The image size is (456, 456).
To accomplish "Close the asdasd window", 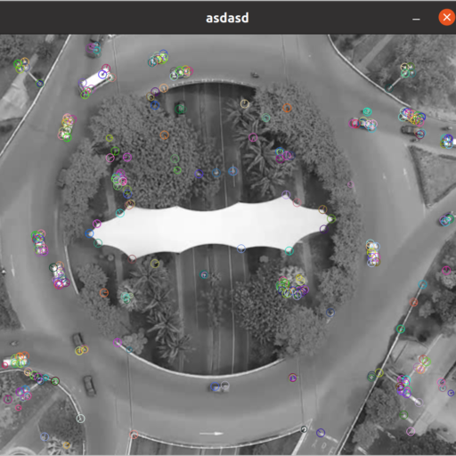I will (446, 18).
